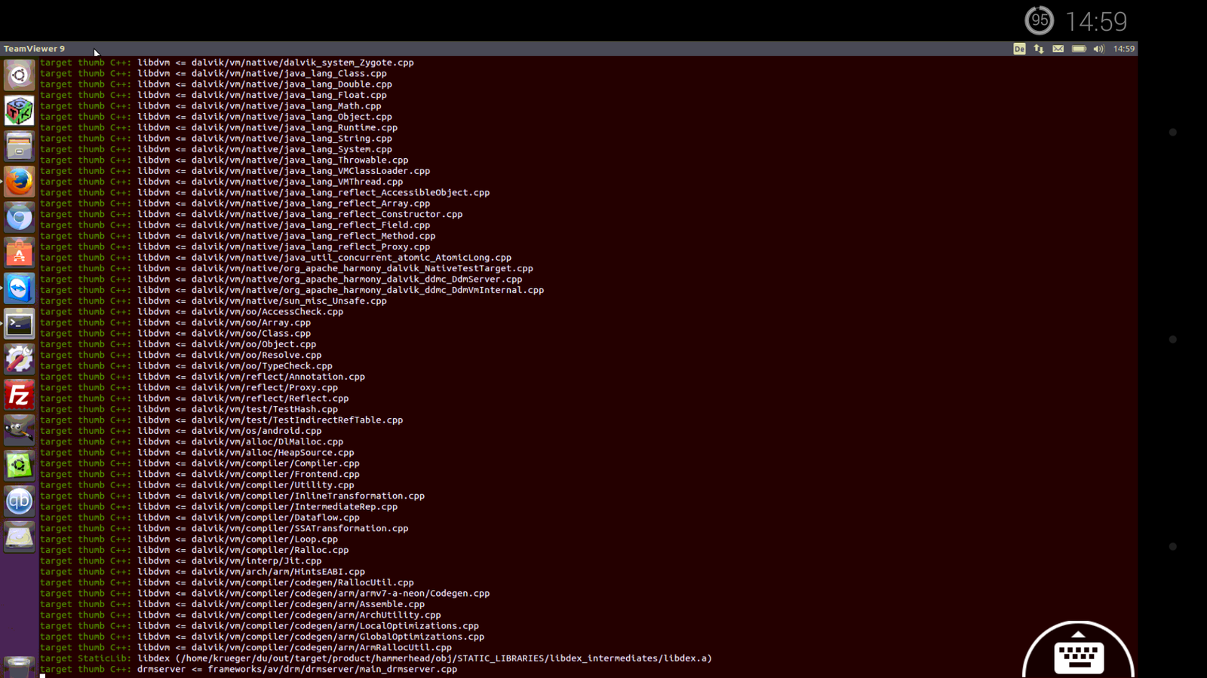Screen dimensions: 1207x678
Task: Launch Firefox web browser
Action: [20, 182]
